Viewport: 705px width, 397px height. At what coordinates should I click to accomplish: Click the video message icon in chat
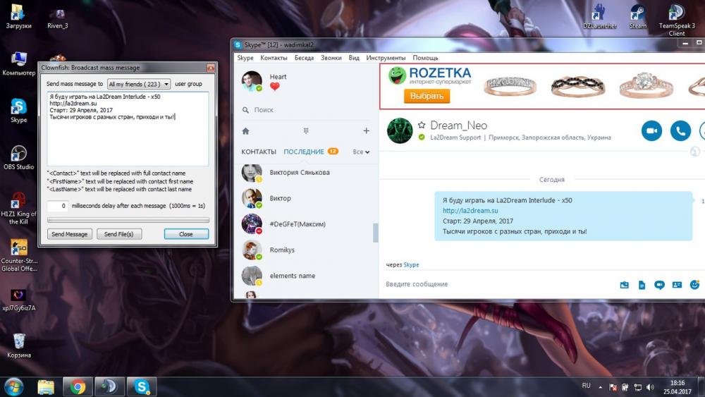pos(659,285)
